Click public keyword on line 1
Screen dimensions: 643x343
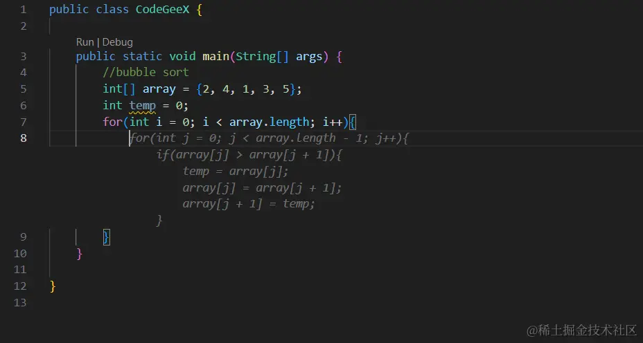(69, 10)
